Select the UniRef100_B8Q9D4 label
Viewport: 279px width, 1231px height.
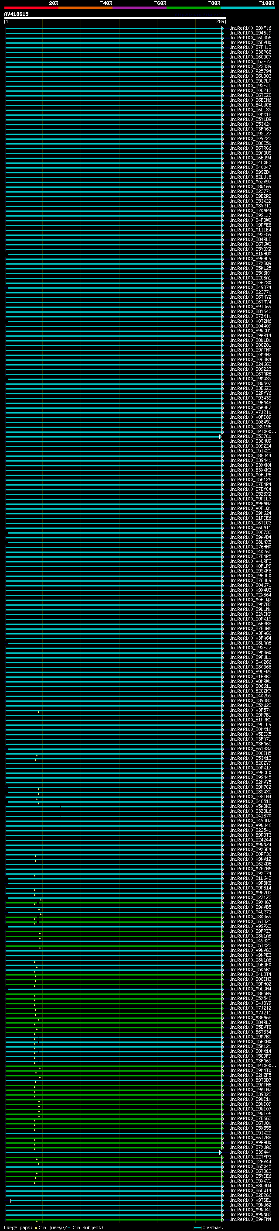coord(250,1186)
